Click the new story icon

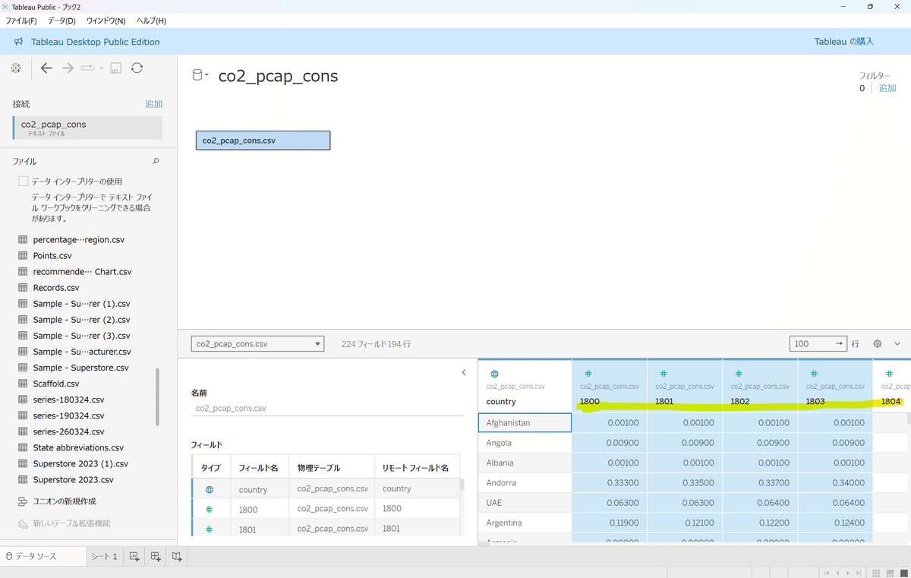pos(177,557)
